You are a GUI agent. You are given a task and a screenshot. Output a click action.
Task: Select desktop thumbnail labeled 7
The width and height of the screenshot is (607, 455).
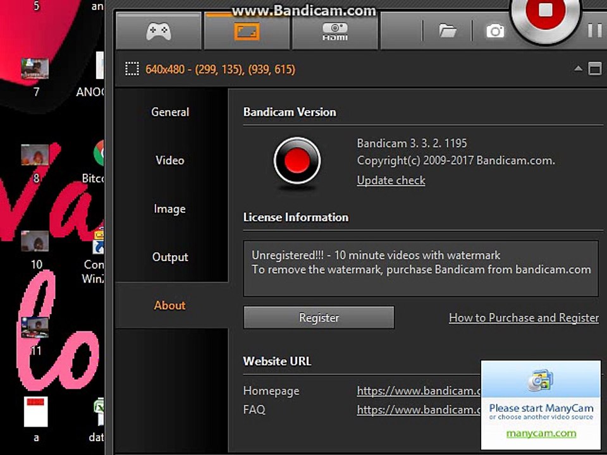point(35,68)
